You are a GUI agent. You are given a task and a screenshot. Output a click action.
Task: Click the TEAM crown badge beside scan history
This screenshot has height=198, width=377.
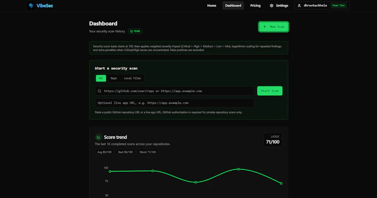135,31
